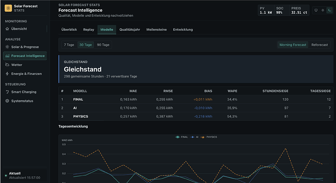Click the Solar Forecast sun logo icon
The image size is (336, 183).
coord(8,8)
